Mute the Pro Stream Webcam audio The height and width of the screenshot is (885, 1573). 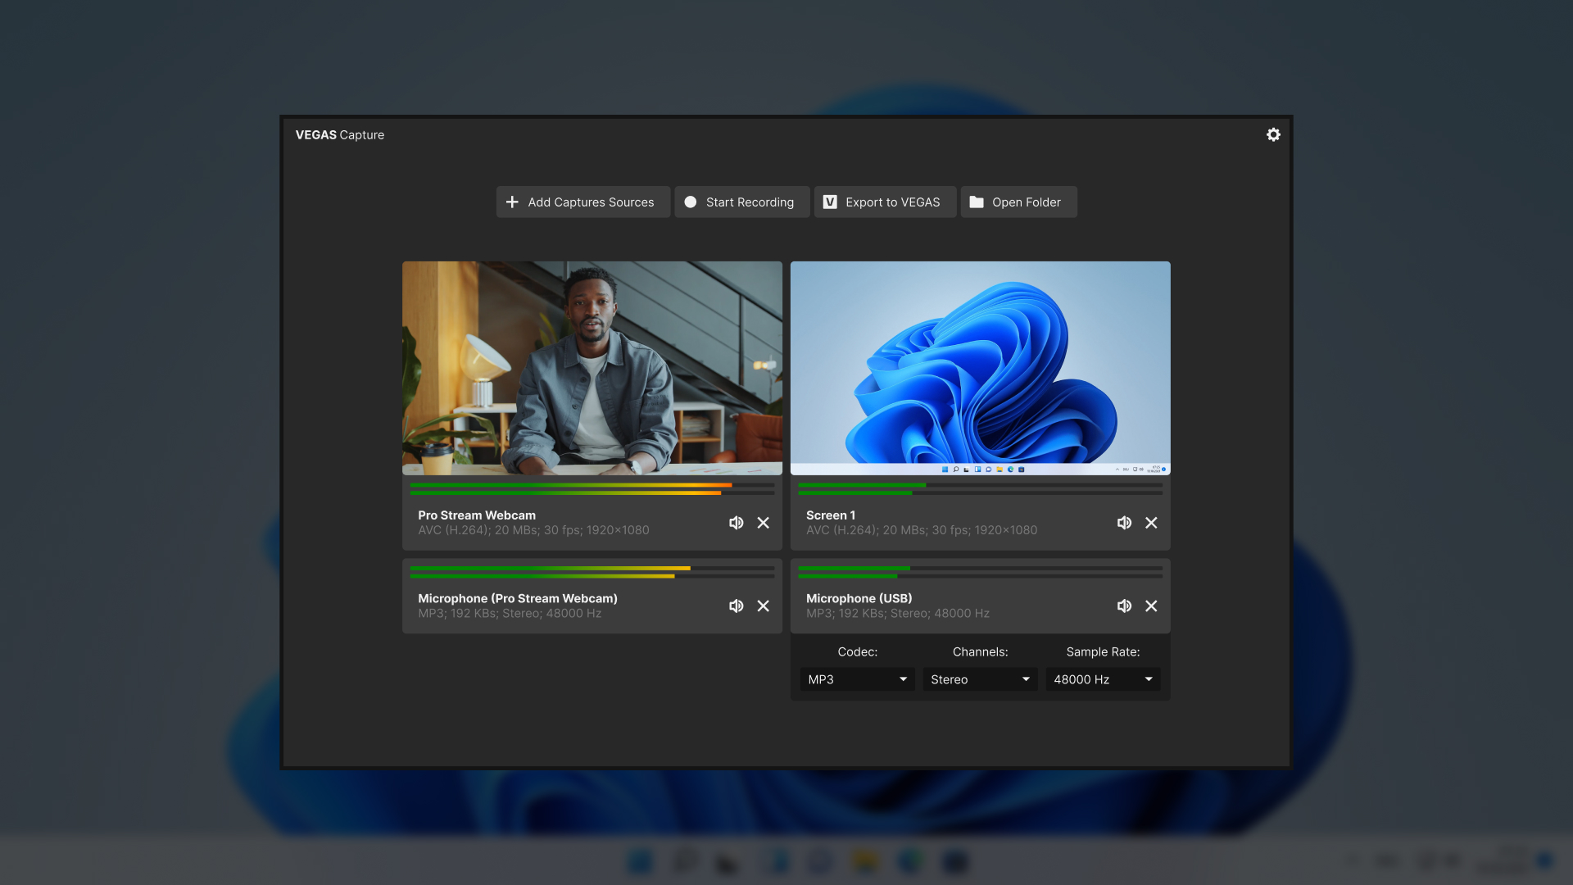point(736,522)
